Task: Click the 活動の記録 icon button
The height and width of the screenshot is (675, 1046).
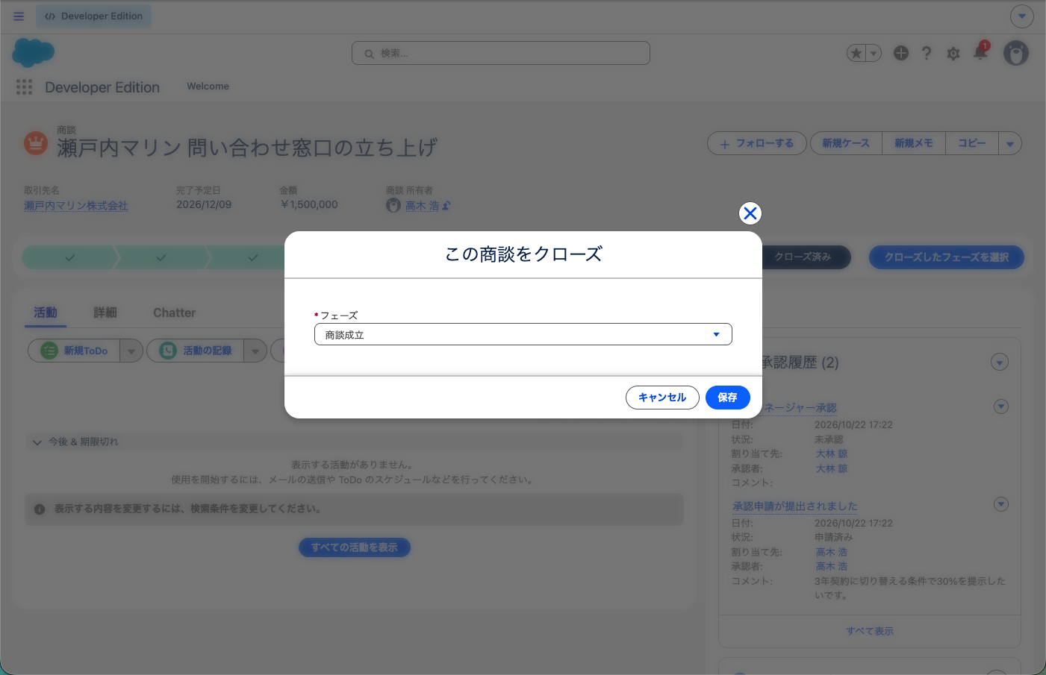Action: coord(196,351)
